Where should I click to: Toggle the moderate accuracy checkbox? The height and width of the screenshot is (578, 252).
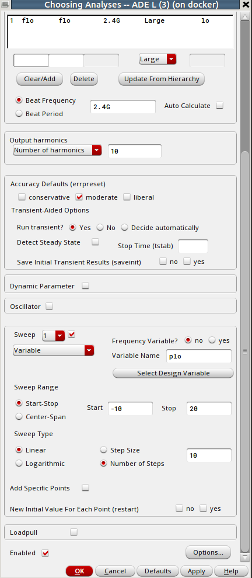pos(79,197)
